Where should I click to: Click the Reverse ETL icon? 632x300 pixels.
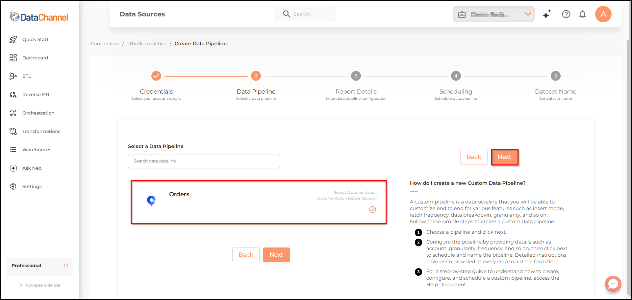[x=13, y=95]
